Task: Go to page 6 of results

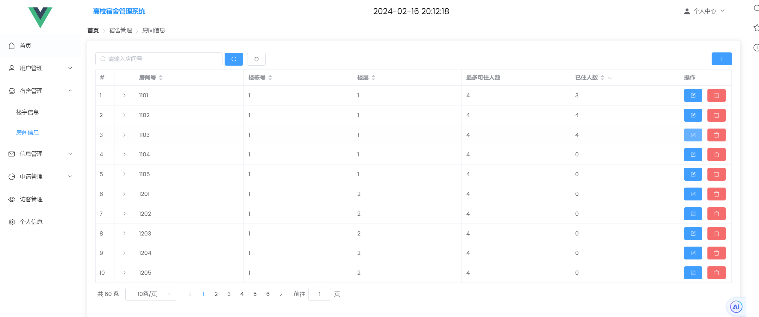Action: point(268,294)
